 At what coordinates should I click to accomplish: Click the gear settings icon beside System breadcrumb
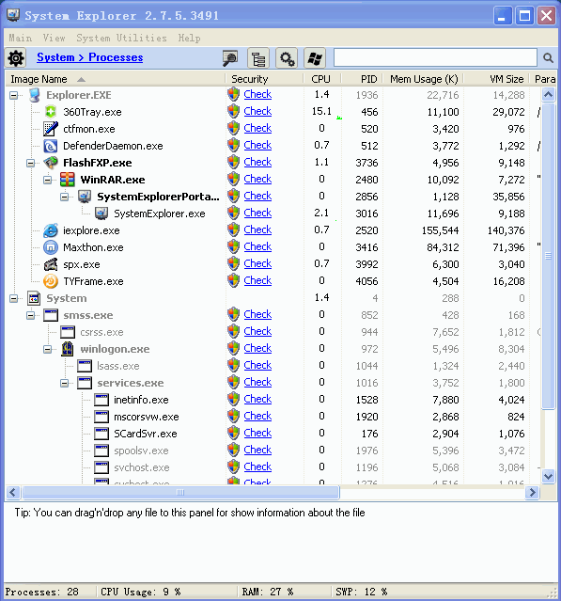tap(16, 58)
